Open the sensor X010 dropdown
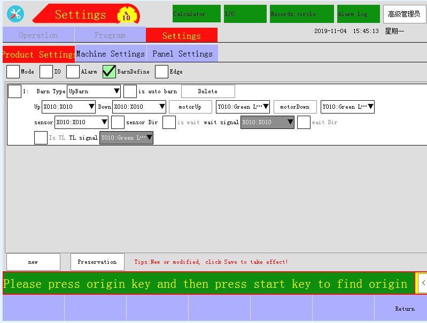The height and width of the screenshot is (323, 427). [81, 122]
